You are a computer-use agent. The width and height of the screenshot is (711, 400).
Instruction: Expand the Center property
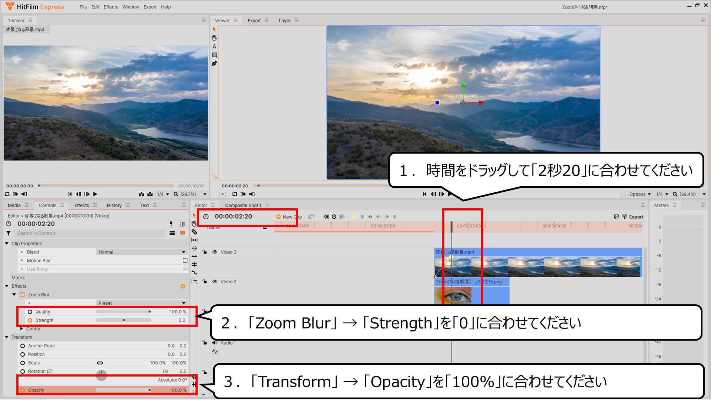tap(22, 329)
